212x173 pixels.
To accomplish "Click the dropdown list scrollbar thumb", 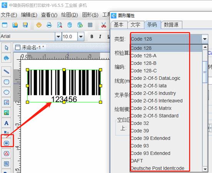I will pyautogui.click(x=205, y=72).
